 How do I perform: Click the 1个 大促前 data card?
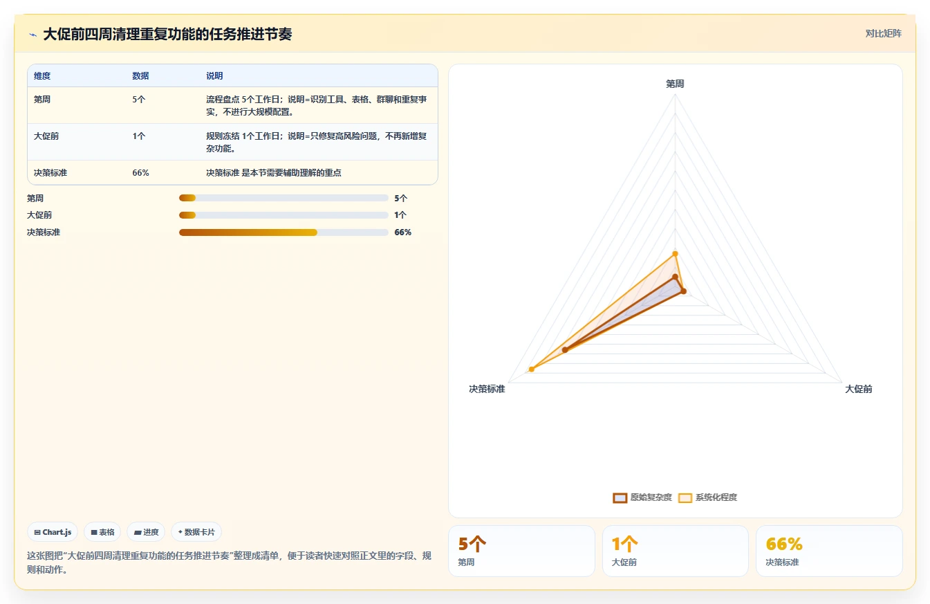pos(675,551)
